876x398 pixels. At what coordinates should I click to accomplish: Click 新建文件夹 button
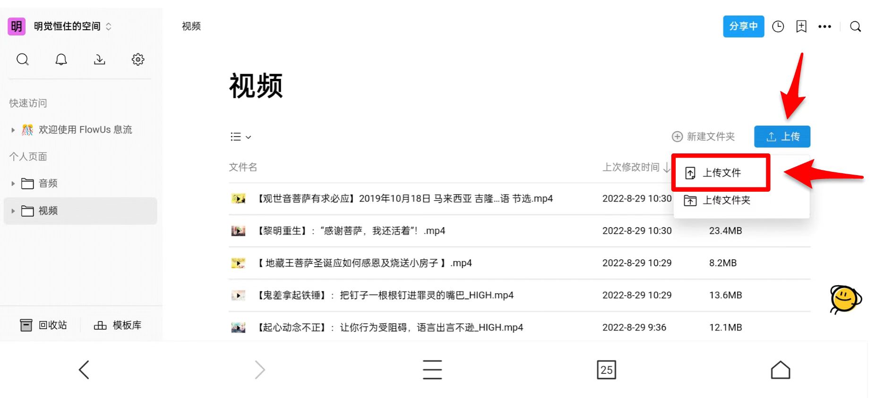(703, 136)
